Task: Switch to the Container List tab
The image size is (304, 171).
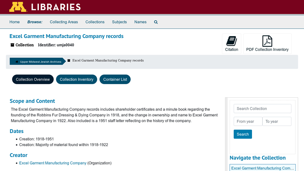Action: pyautogui.click(x=115, y=79)
